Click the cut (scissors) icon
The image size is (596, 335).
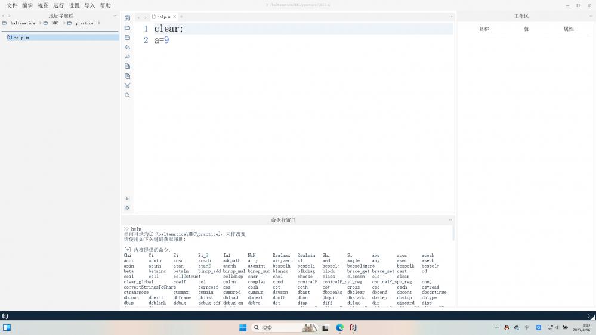coord(127,85)
